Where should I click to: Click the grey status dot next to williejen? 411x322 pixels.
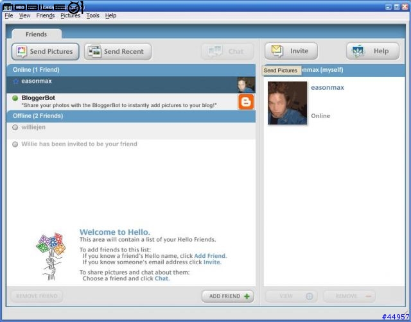tap(15, 128)
